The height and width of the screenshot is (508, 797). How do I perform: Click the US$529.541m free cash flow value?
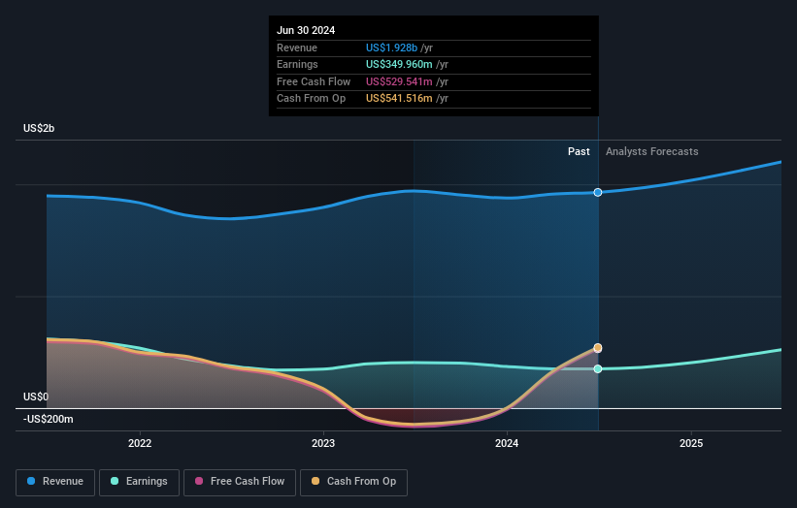click(x=399, y=81)
